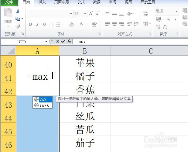
Task: Expand the borders dropdown arrow
Action: tap(63, 24)
